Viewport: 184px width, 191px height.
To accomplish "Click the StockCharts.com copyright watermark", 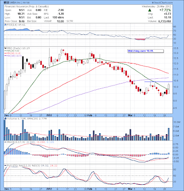I will coord(162,2).
